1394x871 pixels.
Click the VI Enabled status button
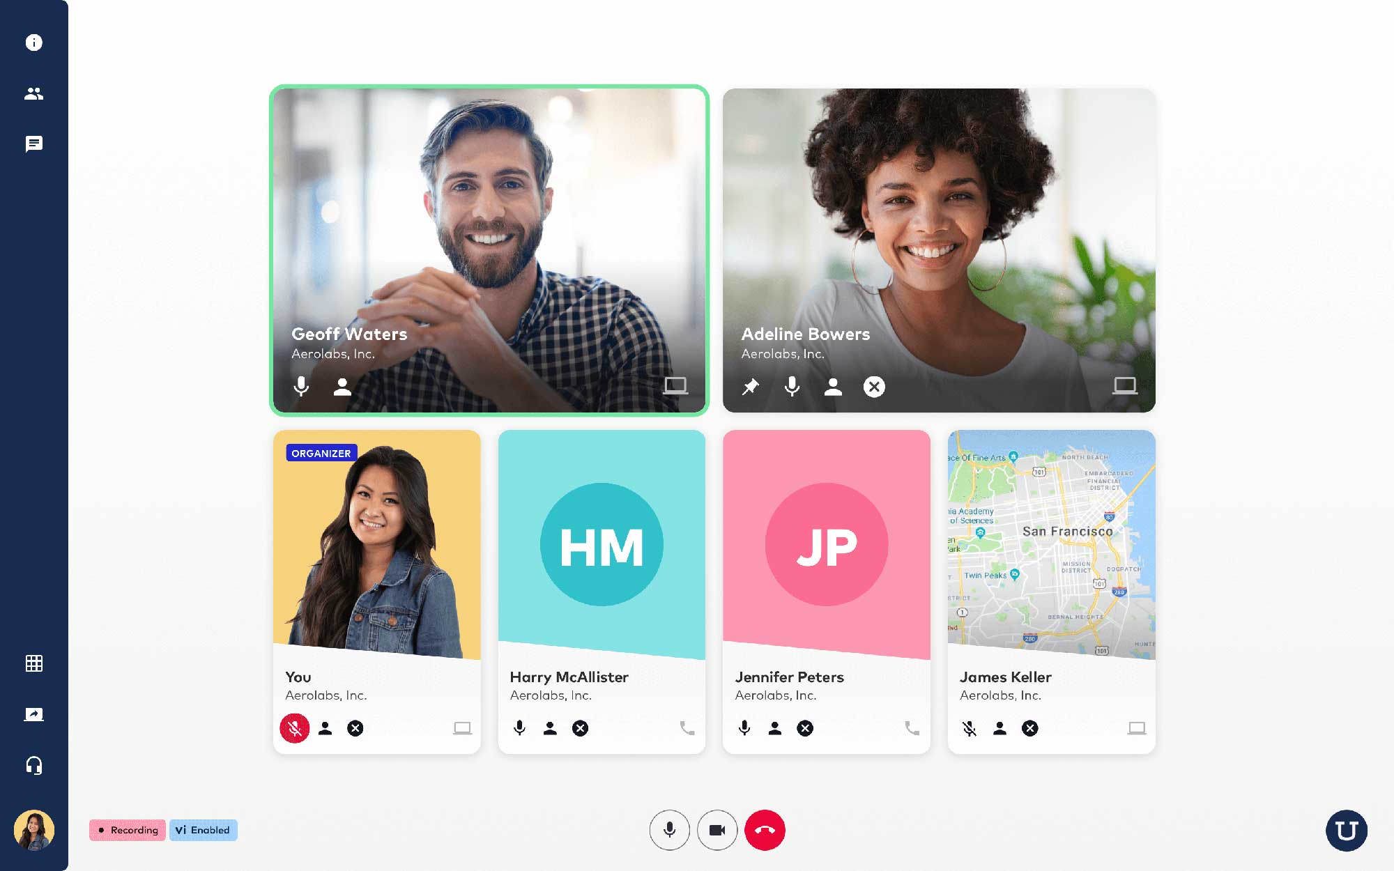(201, 829)
